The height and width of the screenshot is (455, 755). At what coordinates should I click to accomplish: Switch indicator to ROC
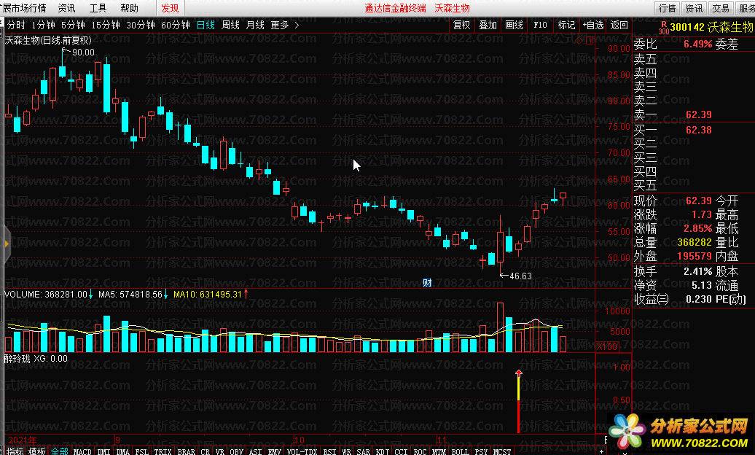(420, 451)
